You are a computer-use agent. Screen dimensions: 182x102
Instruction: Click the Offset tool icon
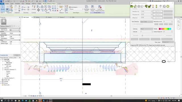click(42, 7)
